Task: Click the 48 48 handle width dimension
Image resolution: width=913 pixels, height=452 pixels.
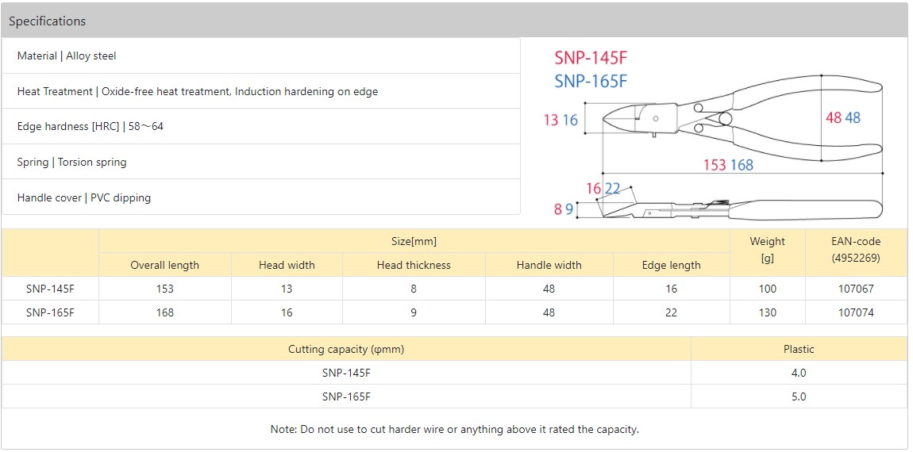Action: 843,117
